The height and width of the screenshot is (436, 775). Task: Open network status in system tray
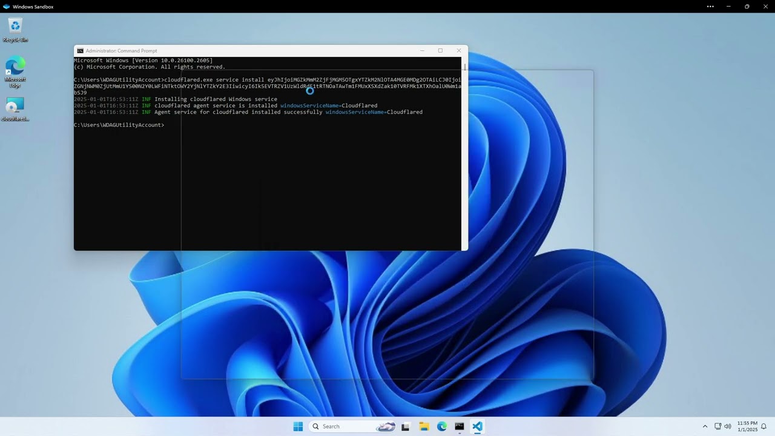click(x=718, y=426)
